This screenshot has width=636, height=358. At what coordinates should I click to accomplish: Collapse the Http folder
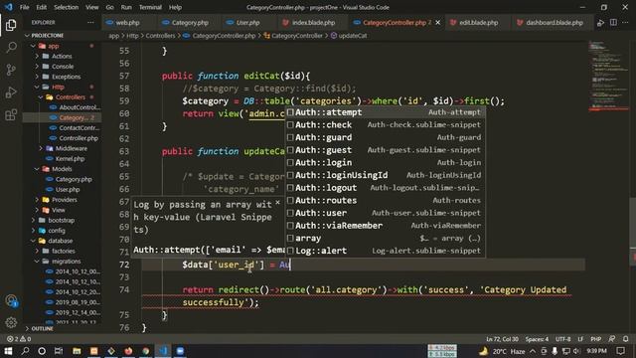[58, 87]
